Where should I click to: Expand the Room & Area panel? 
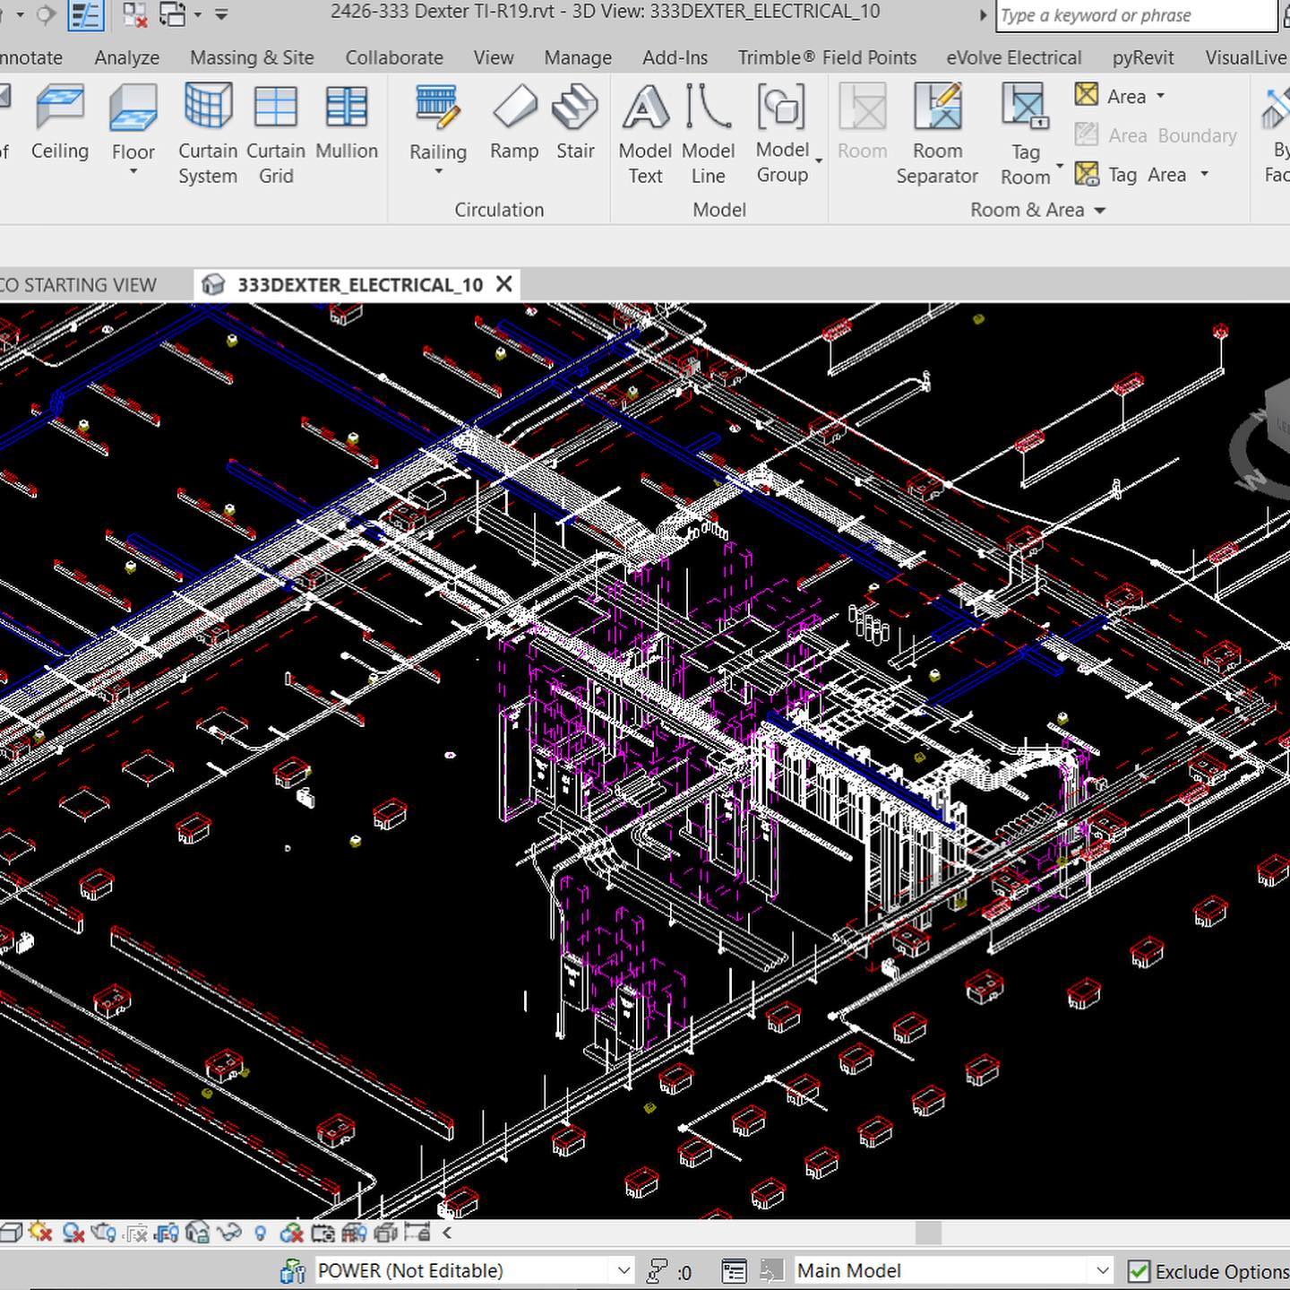[x=1037, y=210]
